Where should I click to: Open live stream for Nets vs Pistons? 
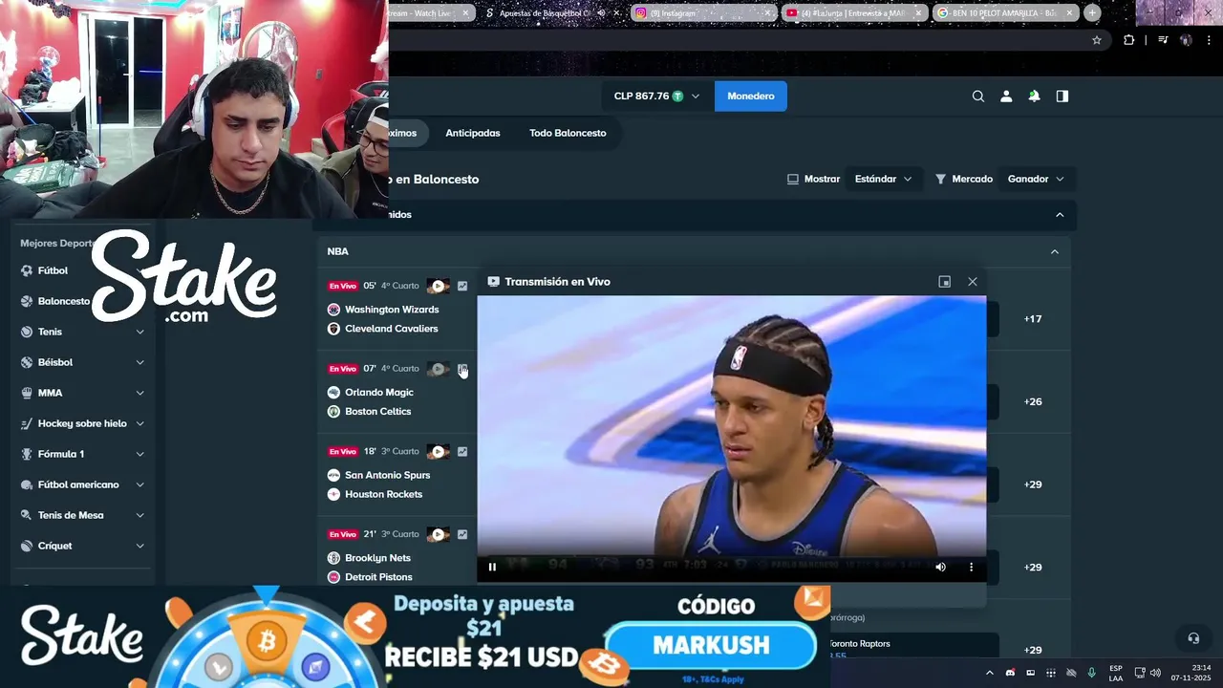[x=438, y=535]
